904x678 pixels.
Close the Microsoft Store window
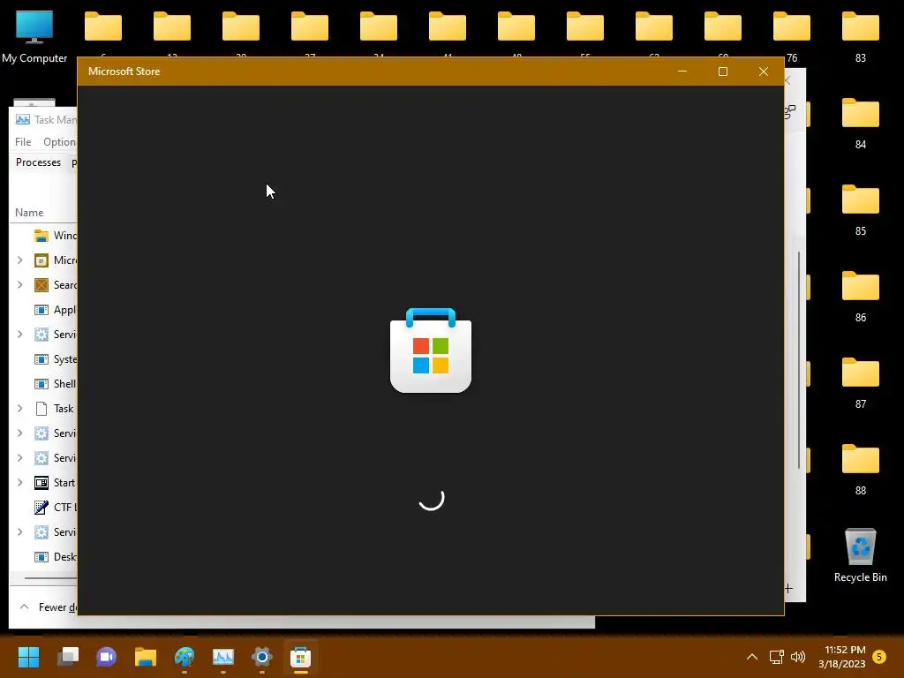pos(764,72)
